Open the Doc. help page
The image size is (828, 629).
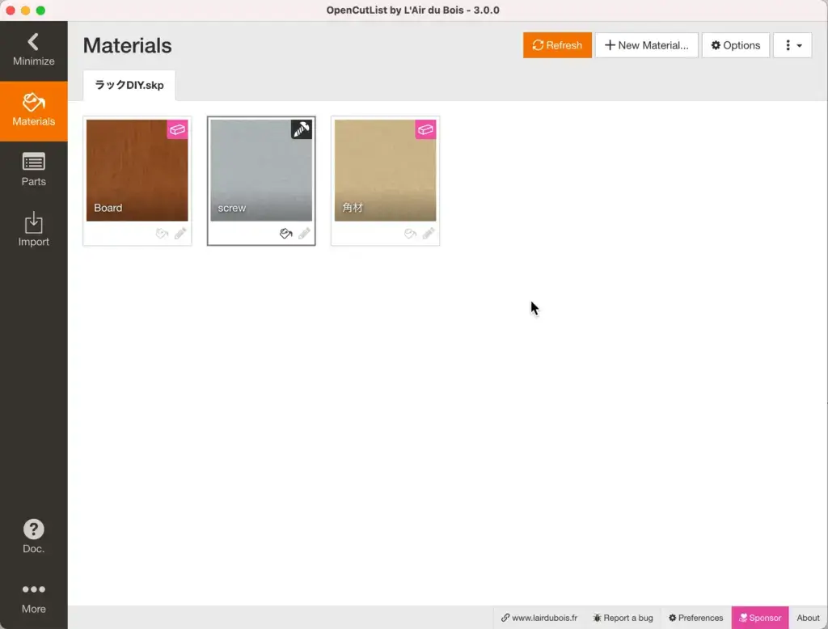pyautogui.click(x=33, y=536)
